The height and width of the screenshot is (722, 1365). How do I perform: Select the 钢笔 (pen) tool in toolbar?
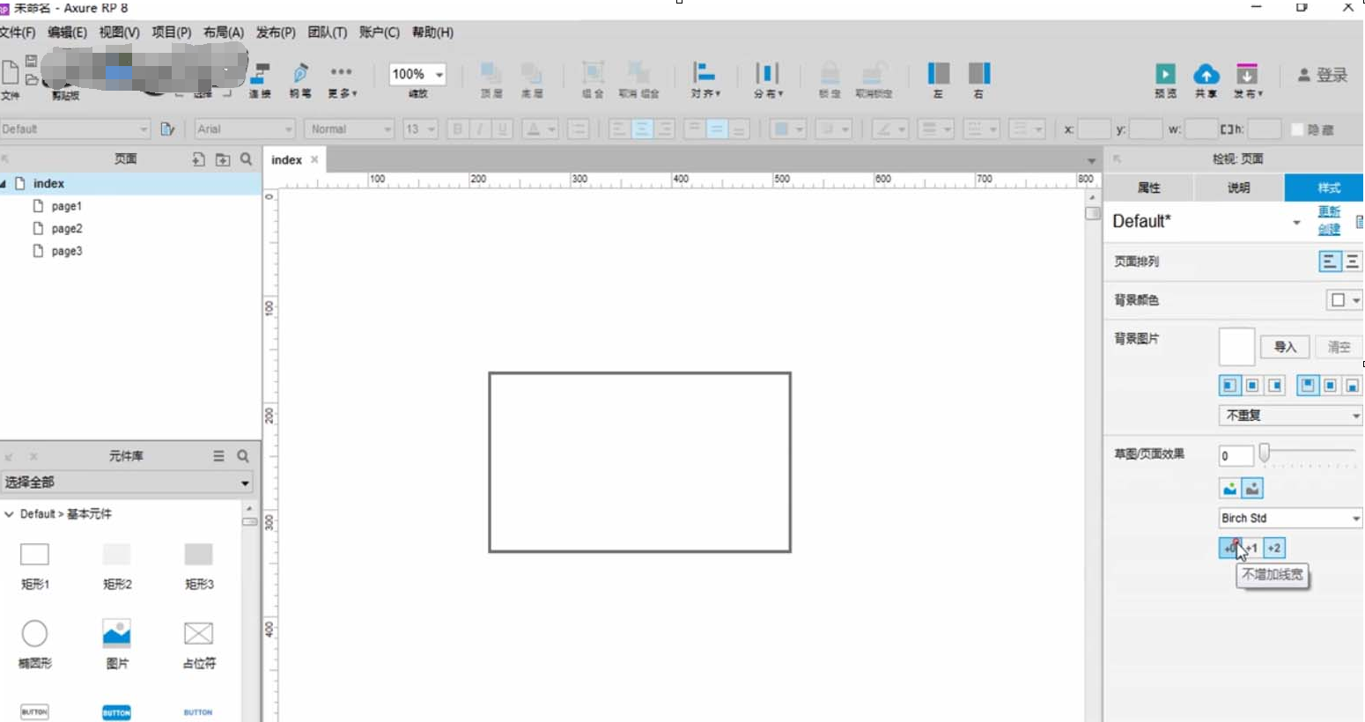click(x=300, y=75)
